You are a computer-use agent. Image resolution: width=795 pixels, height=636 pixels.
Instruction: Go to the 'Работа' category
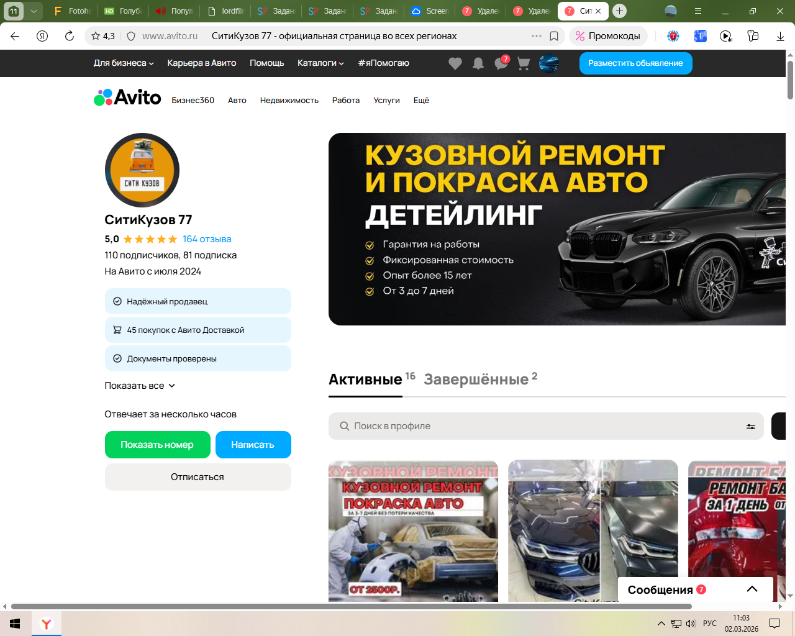point(346,100)
